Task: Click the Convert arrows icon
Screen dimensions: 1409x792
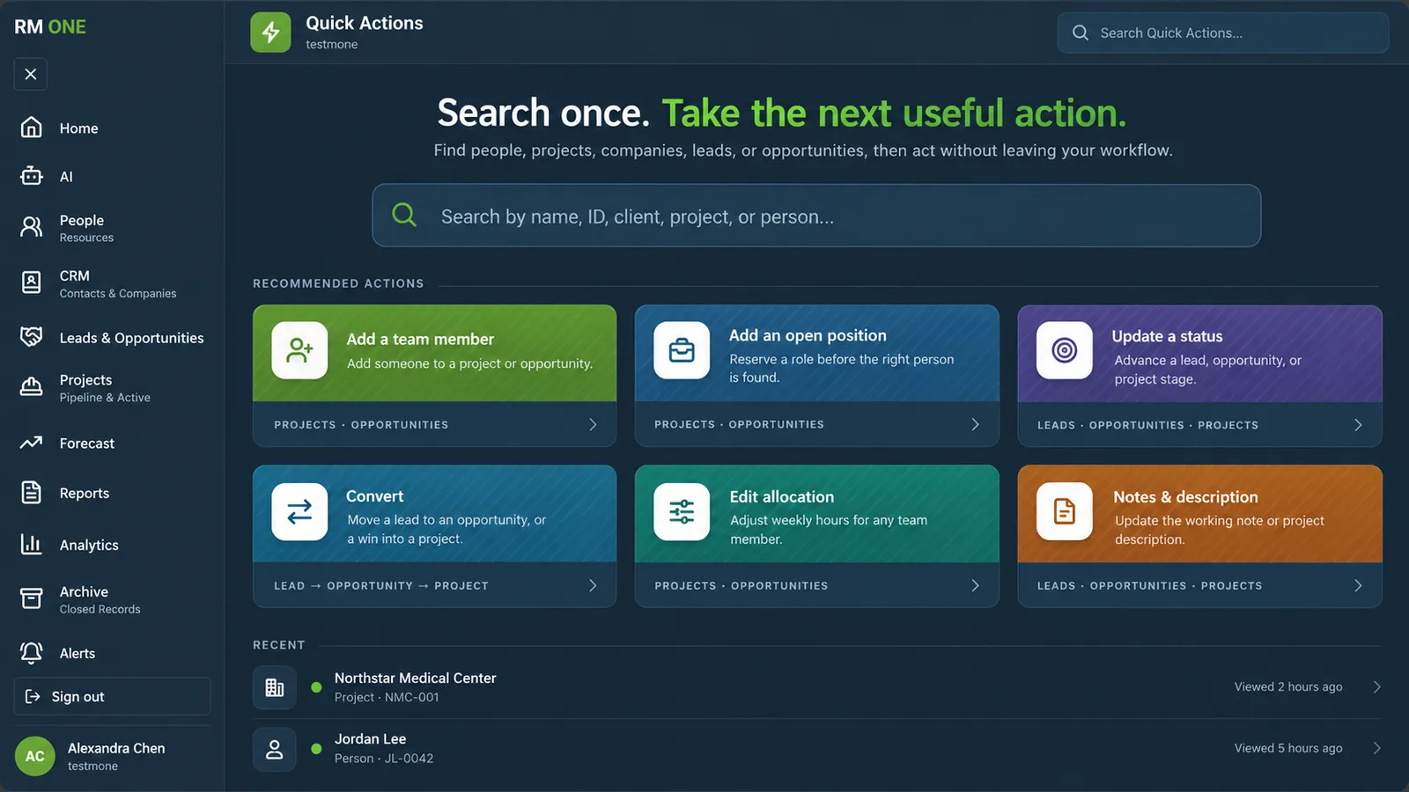Action: click(x=299, y=511)
